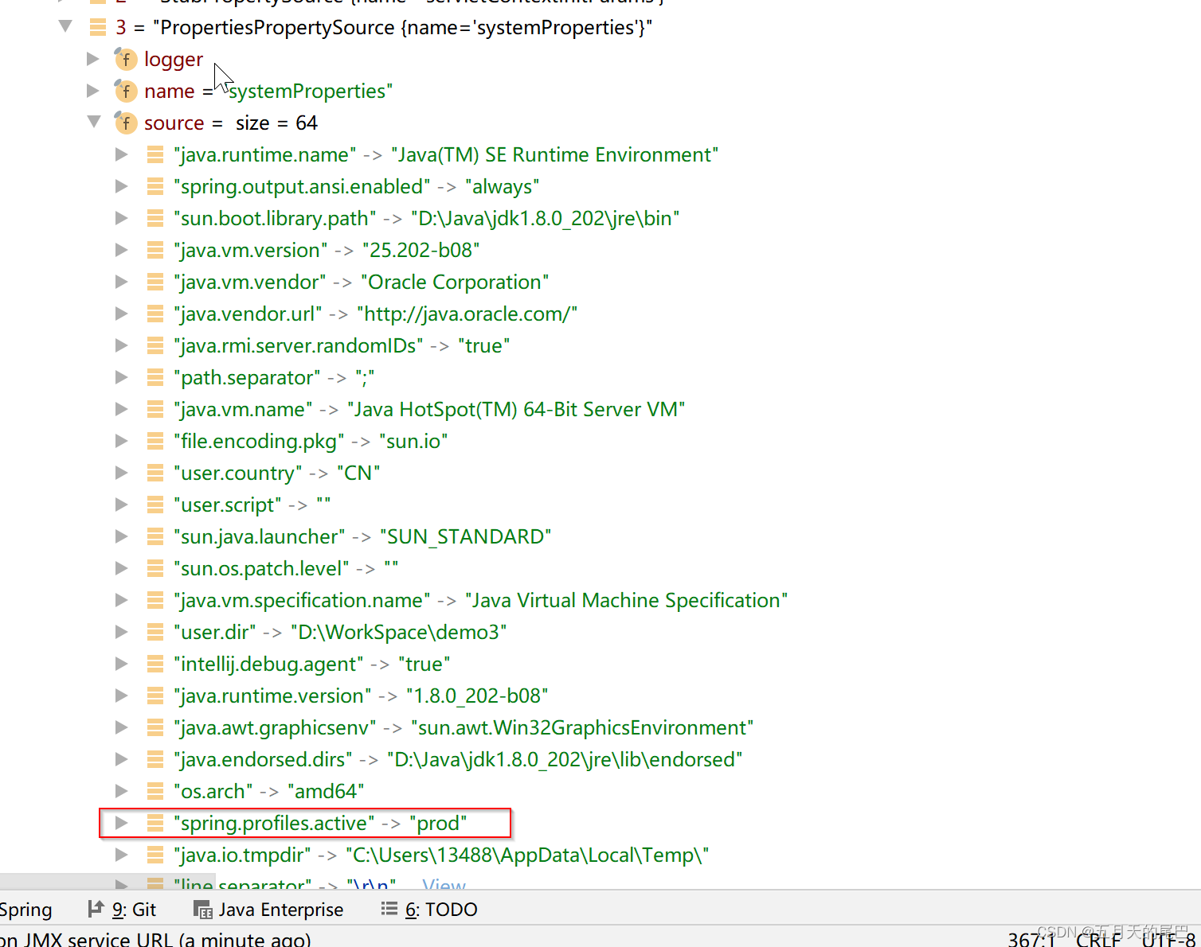Click the Git branch icon in toolbar
The image size is (1201, 947).
pyautogui.click(x=96, y=909)
